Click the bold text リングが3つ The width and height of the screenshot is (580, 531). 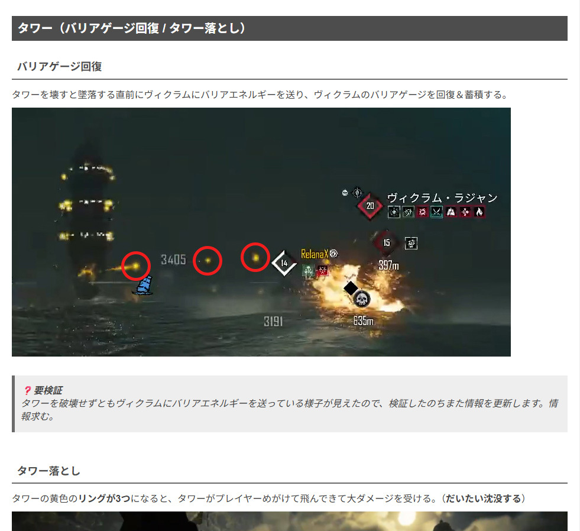(104, 498)
